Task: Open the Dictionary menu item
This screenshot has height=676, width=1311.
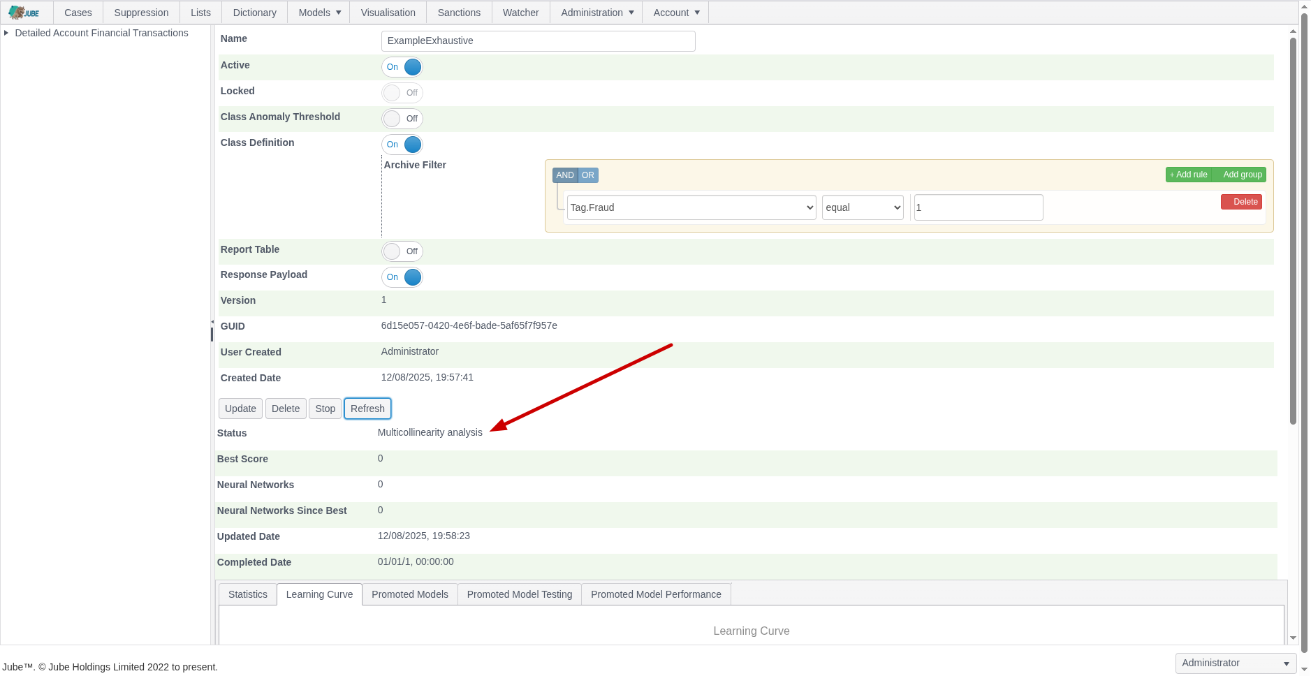Action: coord(254,13)
